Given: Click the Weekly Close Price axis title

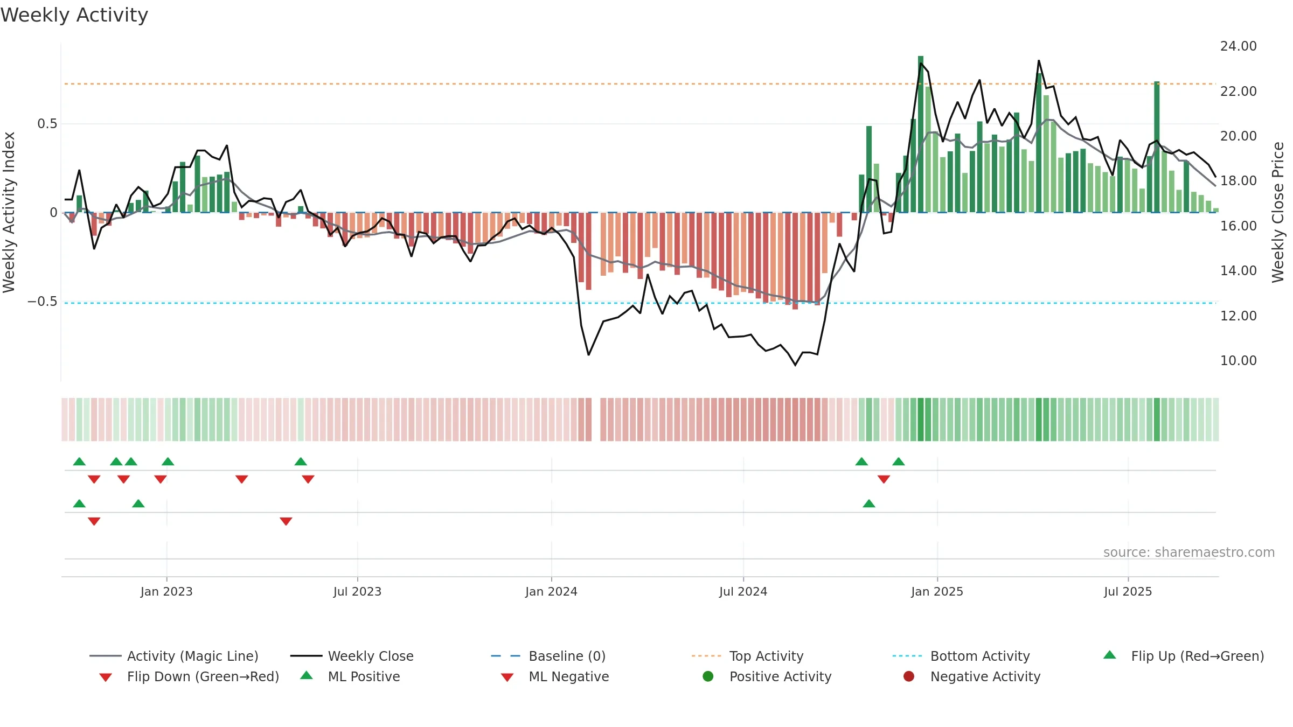Looking at the screenshot, I should pyautogui.click(x=1278, y=212).
